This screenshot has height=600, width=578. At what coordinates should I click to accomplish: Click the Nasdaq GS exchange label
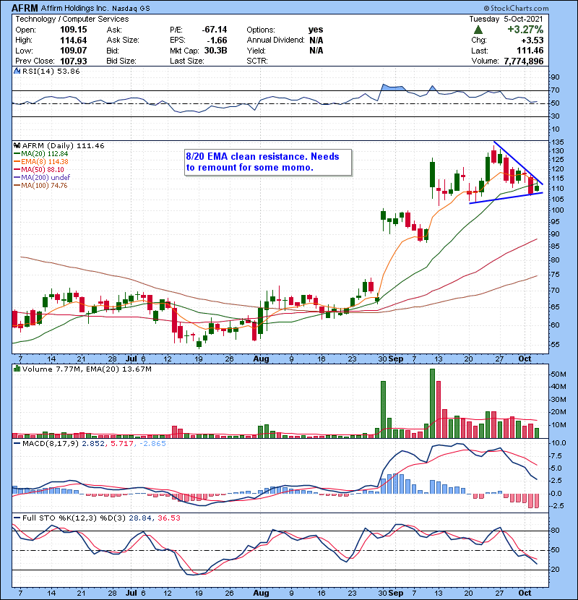(131, 8)
